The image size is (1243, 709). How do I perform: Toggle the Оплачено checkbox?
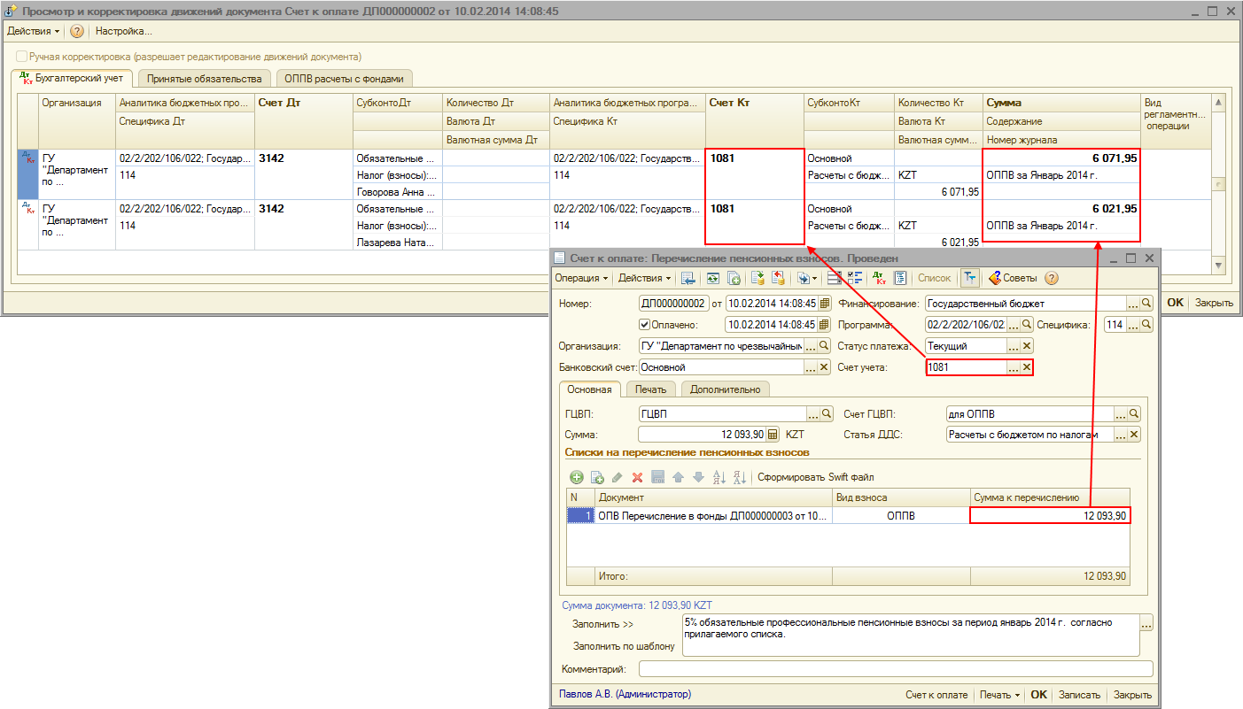point(644,325)
